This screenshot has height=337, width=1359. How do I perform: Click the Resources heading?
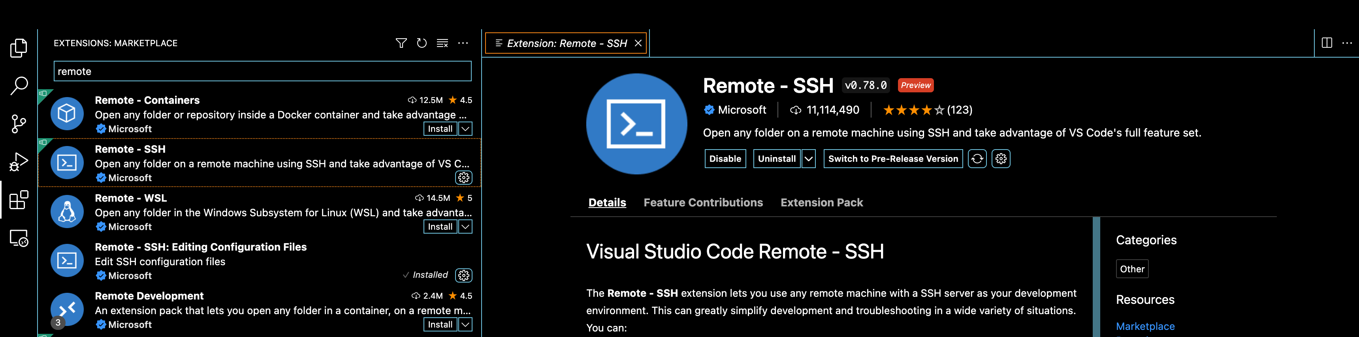[x=1145, y=300]
